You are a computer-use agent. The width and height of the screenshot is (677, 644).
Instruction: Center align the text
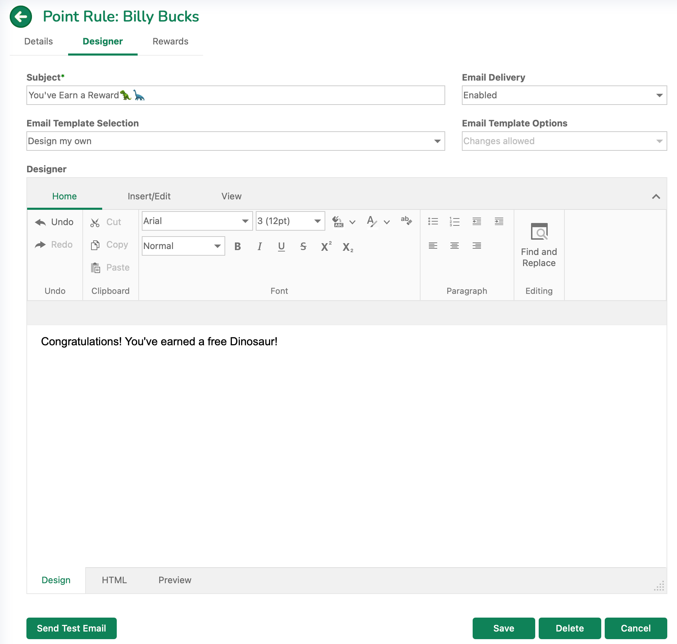pyautogui.click(x=455, y=246)
